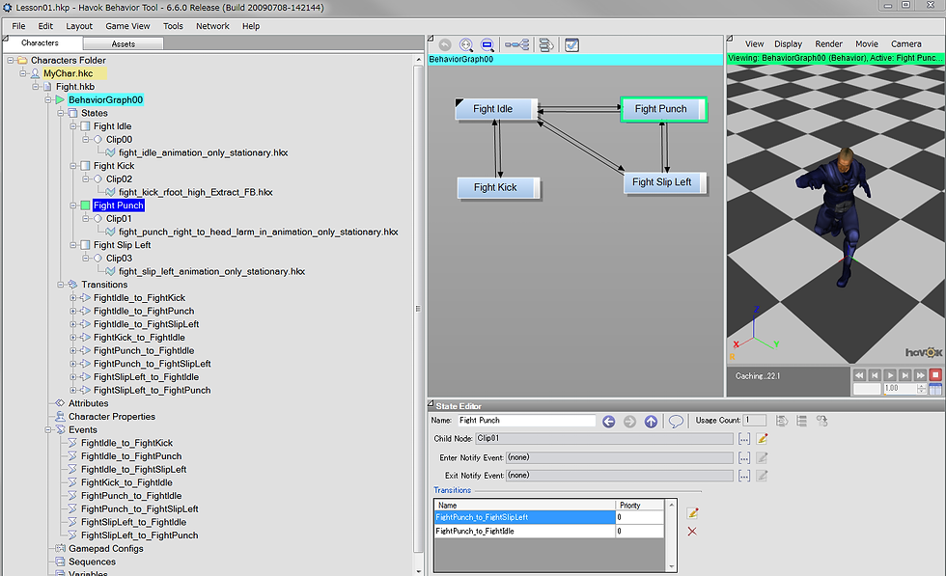Select Character Properties in the tree
946x576 pixels.
coord(112,417)
